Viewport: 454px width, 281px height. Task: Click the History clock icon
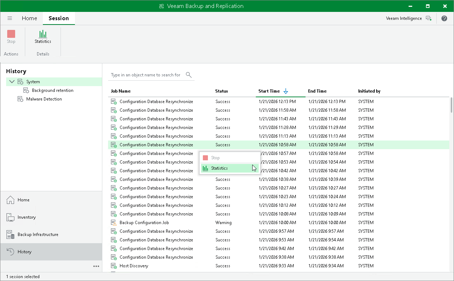10,252
